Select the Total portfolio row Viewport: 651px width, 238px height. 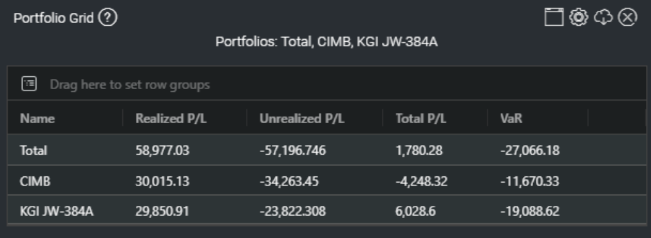pos(326,150)
